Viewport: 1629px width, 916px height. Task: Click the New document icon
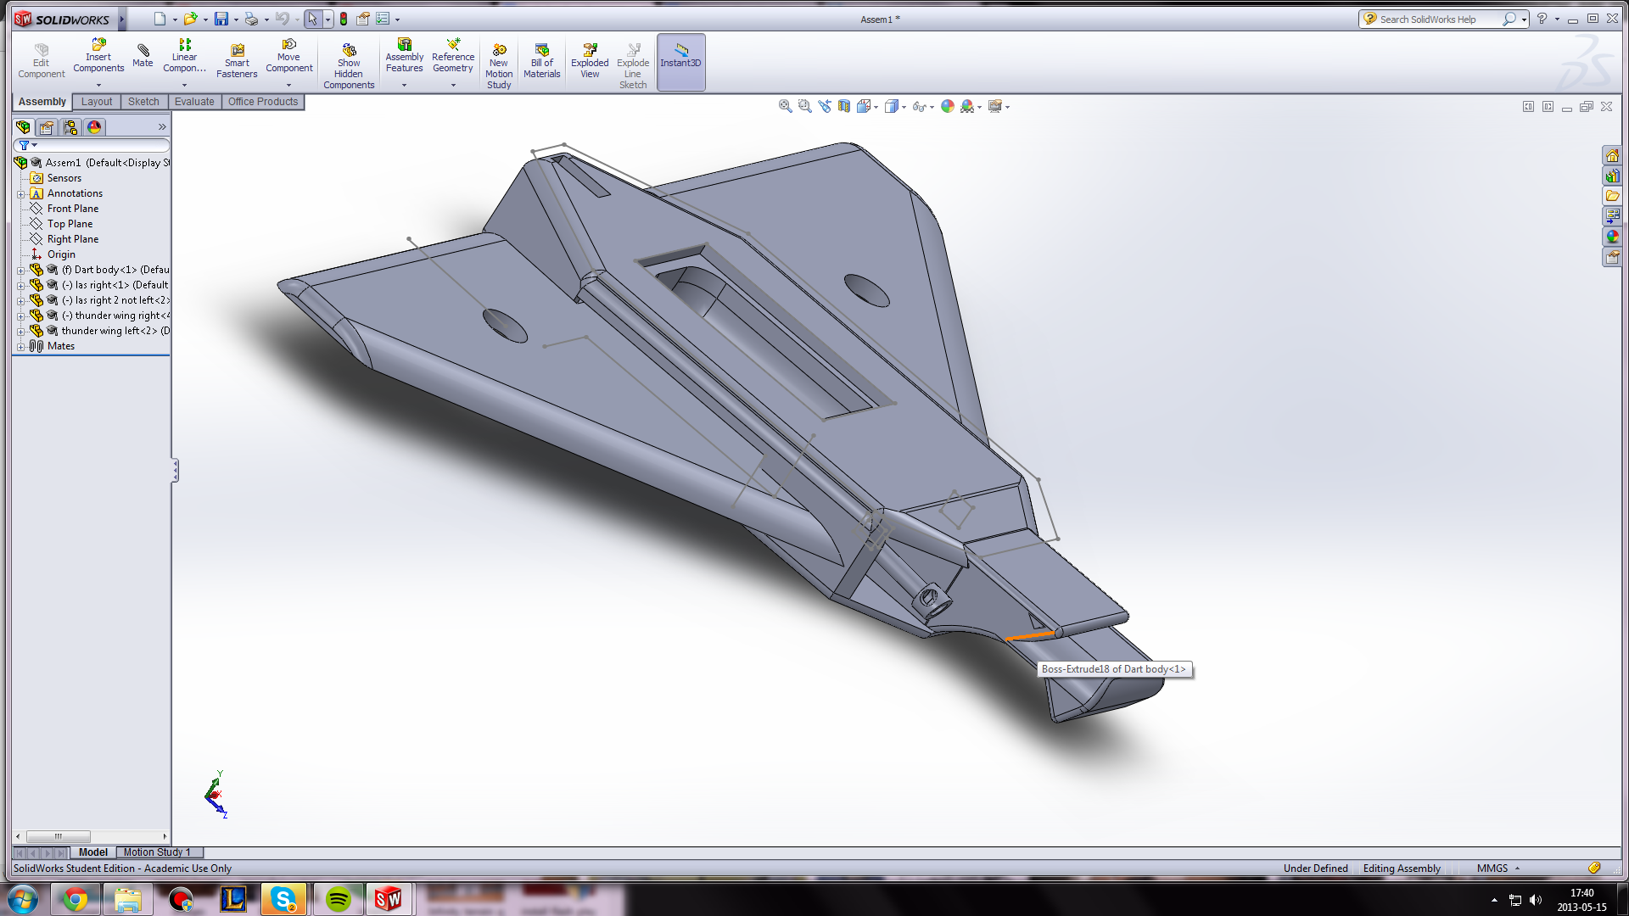coord(160,19)
